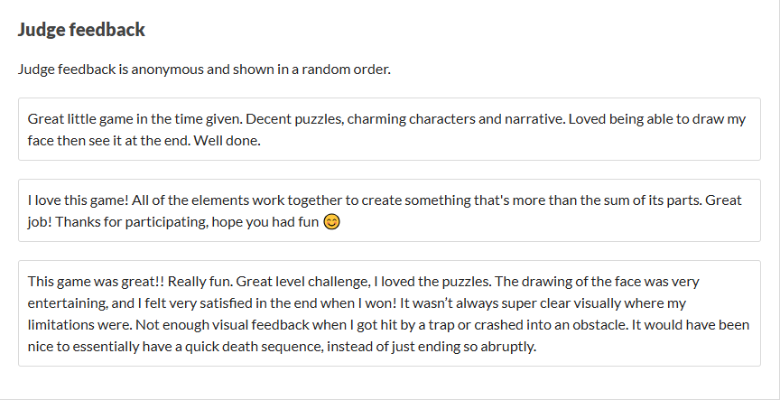
Task: Click the Judge feedback heading
Action: tap(81, 30)
